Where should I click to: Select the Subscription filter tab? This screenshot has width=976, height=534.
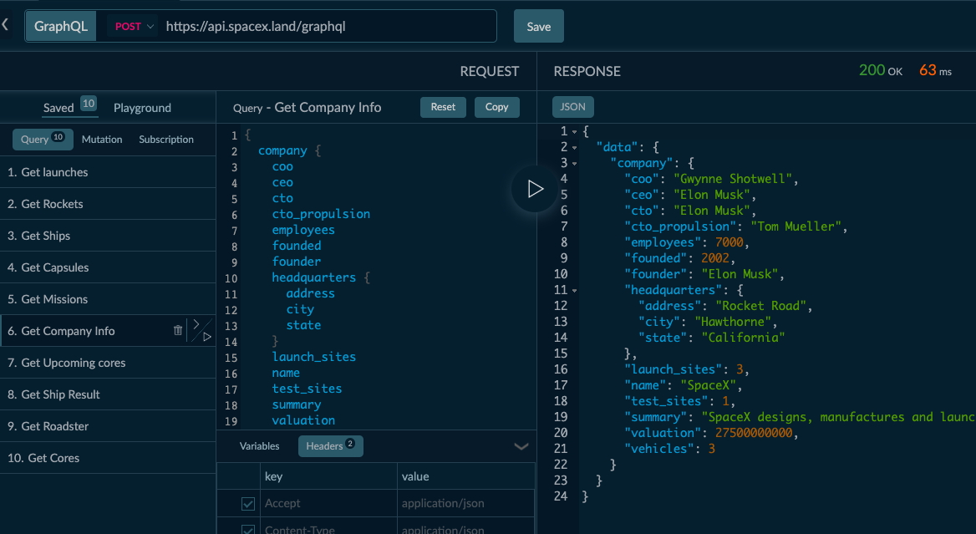166,140
